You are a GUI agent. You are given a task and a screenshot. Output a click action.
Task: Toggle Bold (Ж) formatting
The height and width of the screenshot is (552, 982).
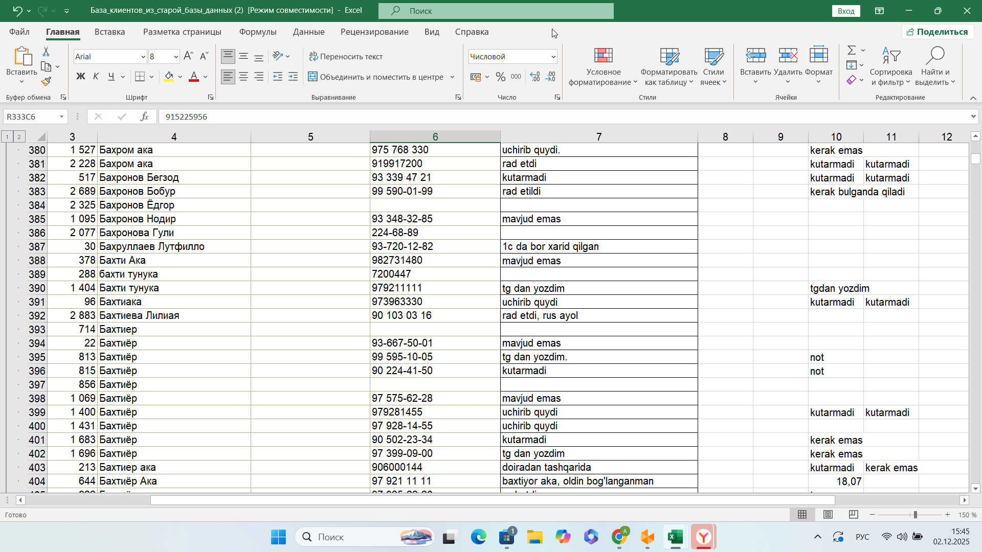81,77
